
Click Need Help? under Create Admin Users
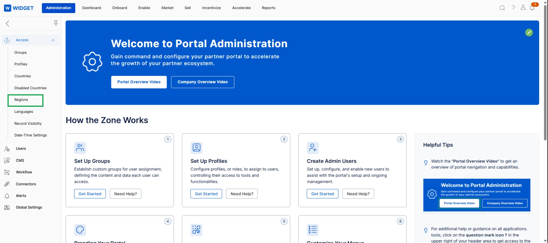pyautogui.click(x=358, y=194)
